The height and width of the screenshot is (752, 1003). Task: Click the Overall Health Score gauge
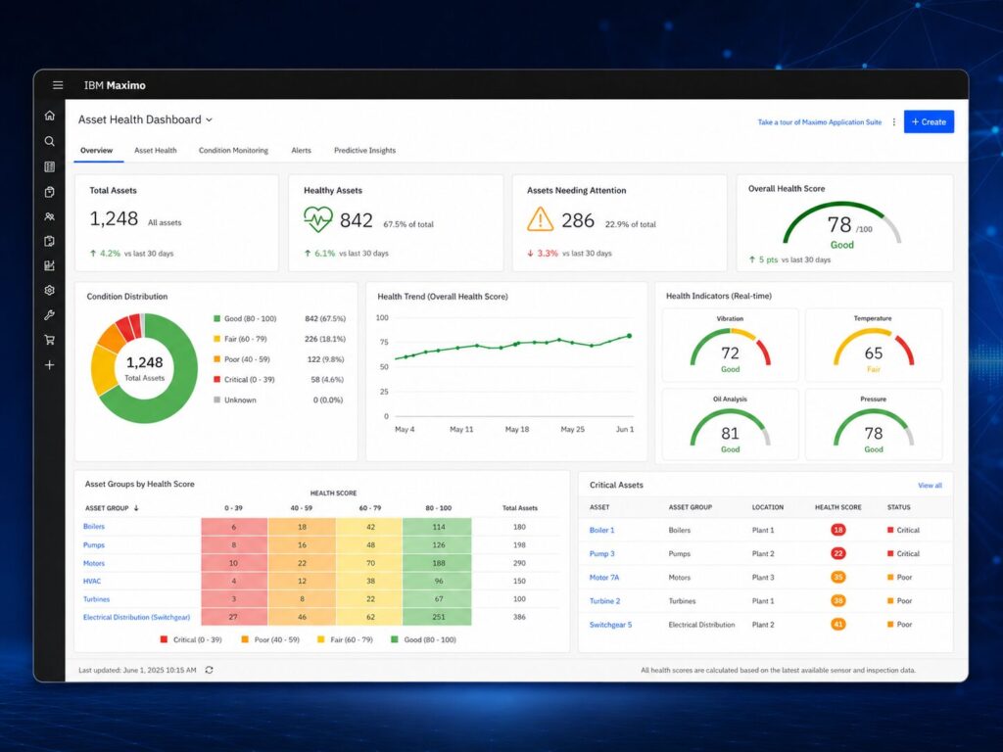click(x=842, y=224)
